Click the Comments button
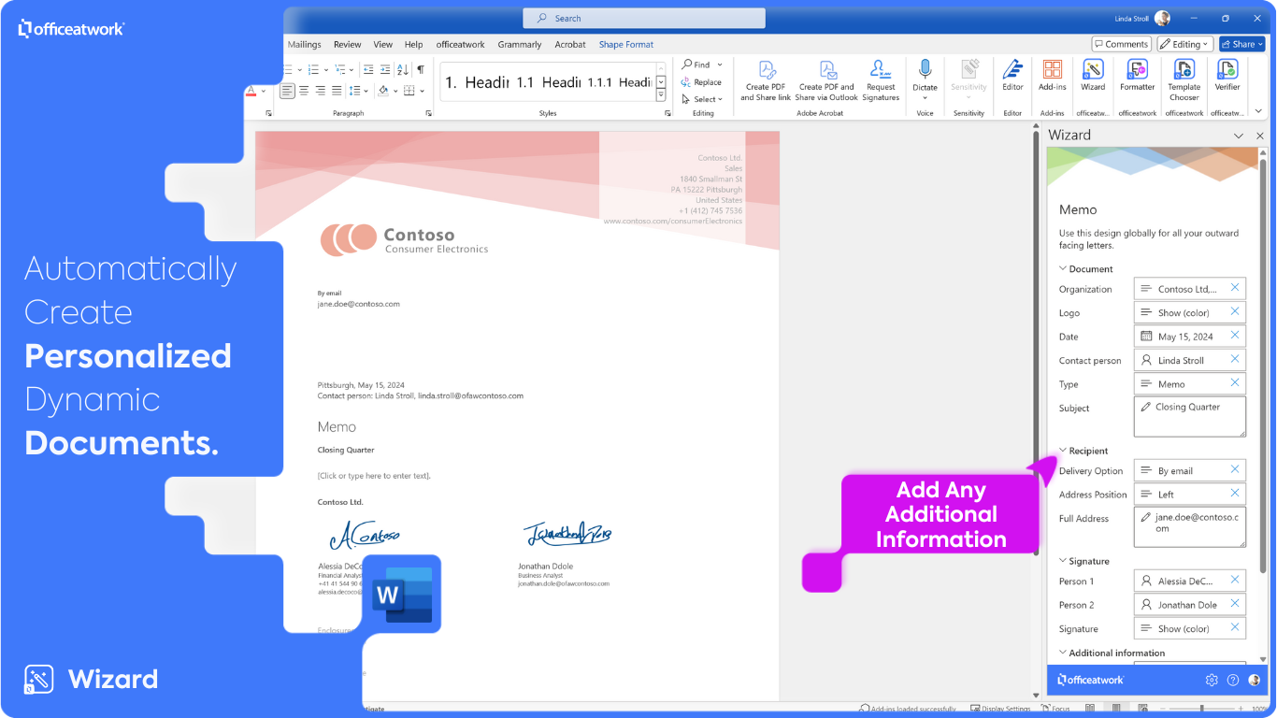The height and width of the screenshot is (718, 1277). click(1121, 44)
